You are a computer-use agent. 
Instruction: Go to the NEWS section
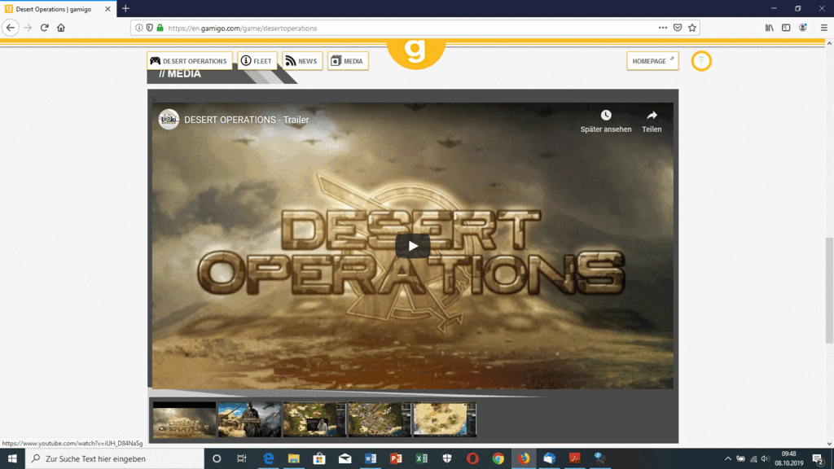point(302,61)
